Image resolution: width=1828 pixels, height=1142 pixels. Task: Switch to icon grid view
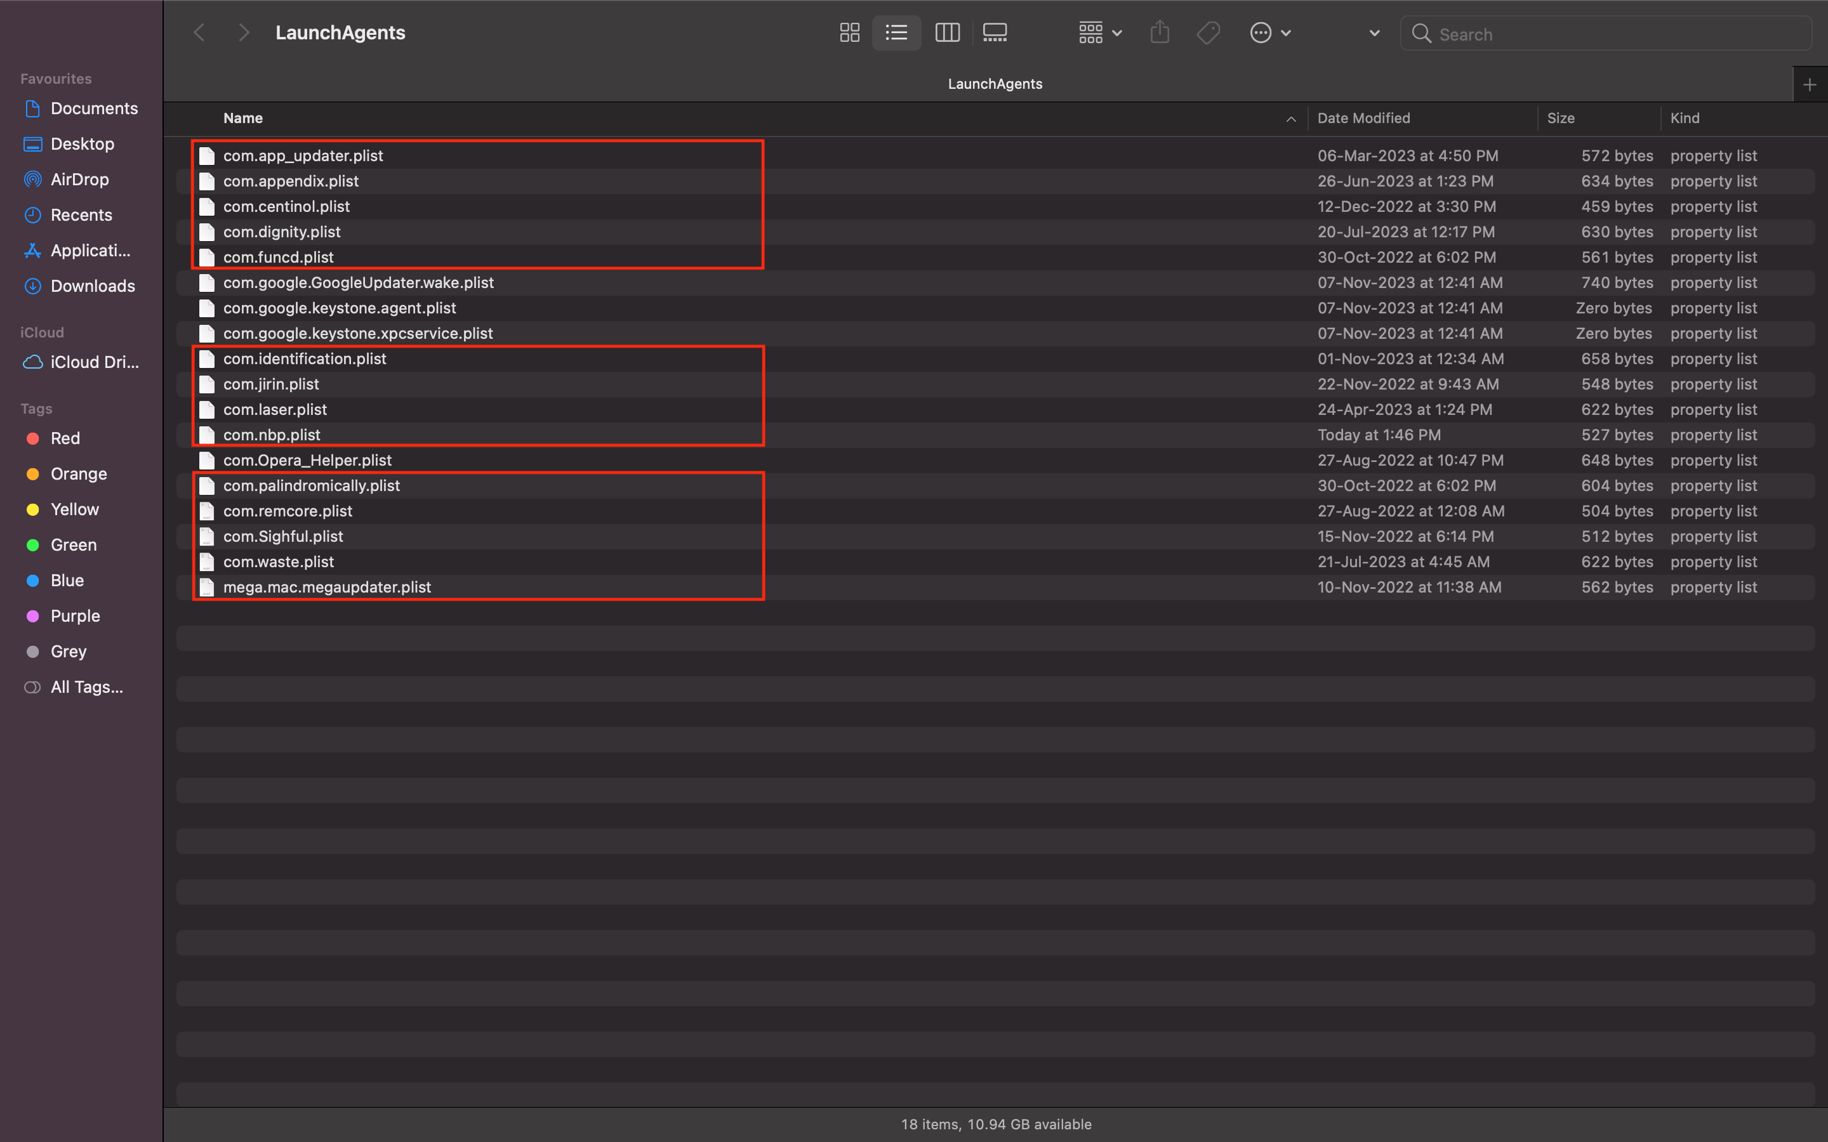pos(849,33)
